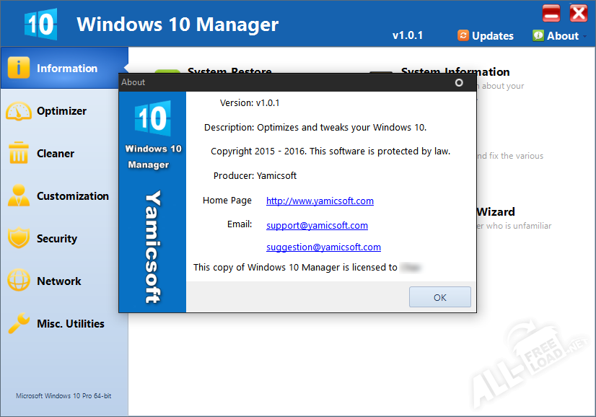Close the About dialog using its round button
596x417 pixels.
tap(459, 82)
